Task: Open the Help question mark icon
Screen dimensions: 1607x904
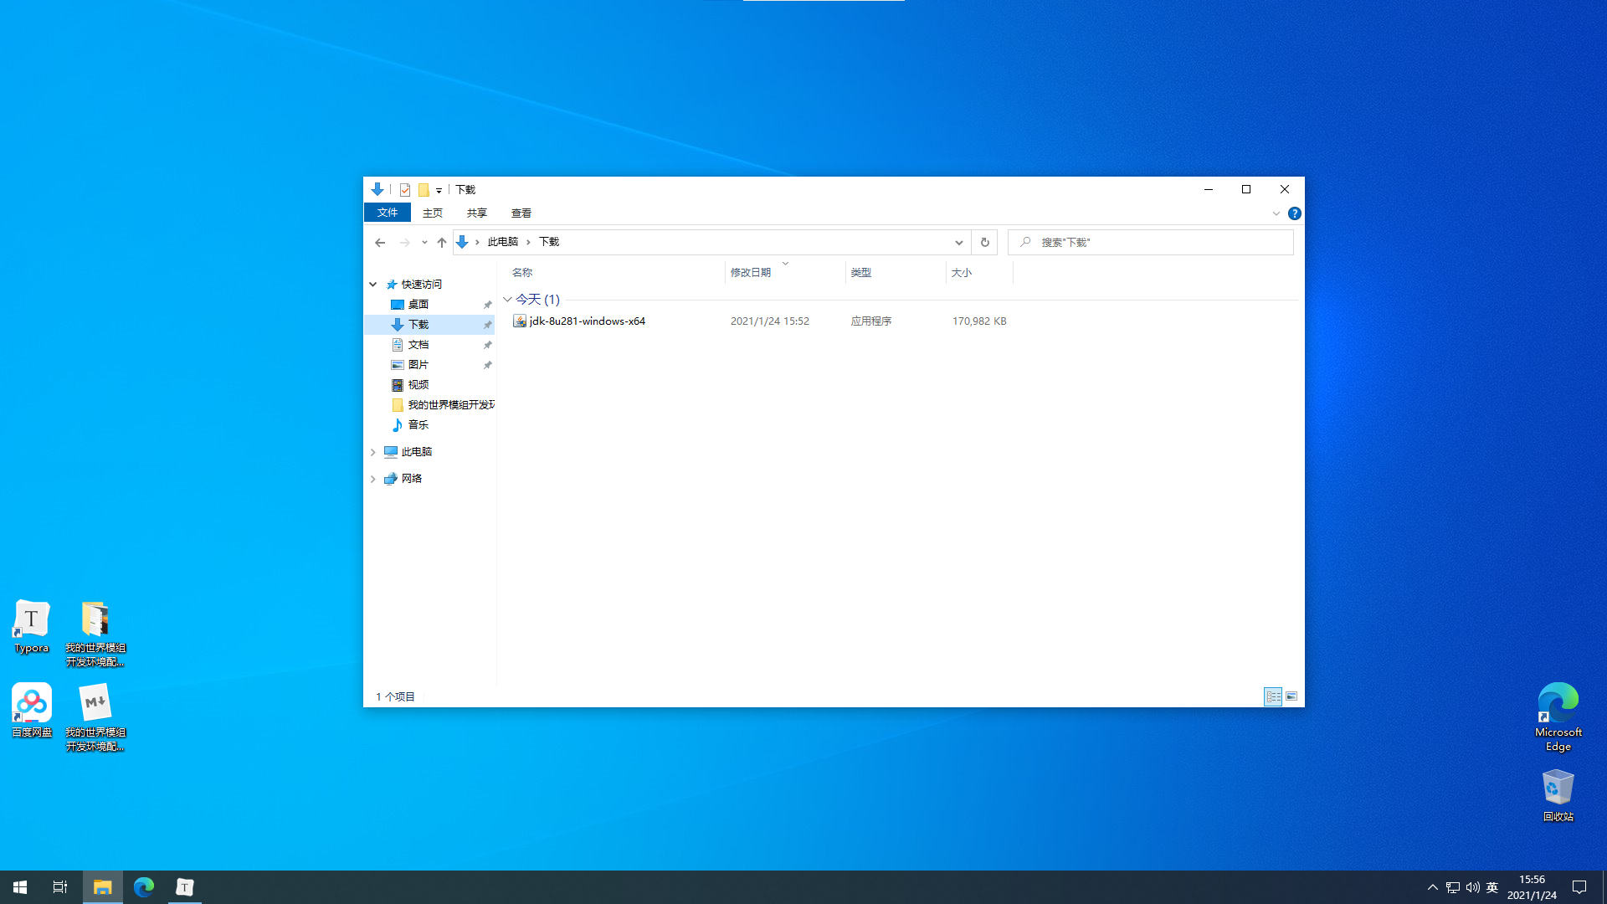Action: pyautogui.click(x=1294, y=213)
